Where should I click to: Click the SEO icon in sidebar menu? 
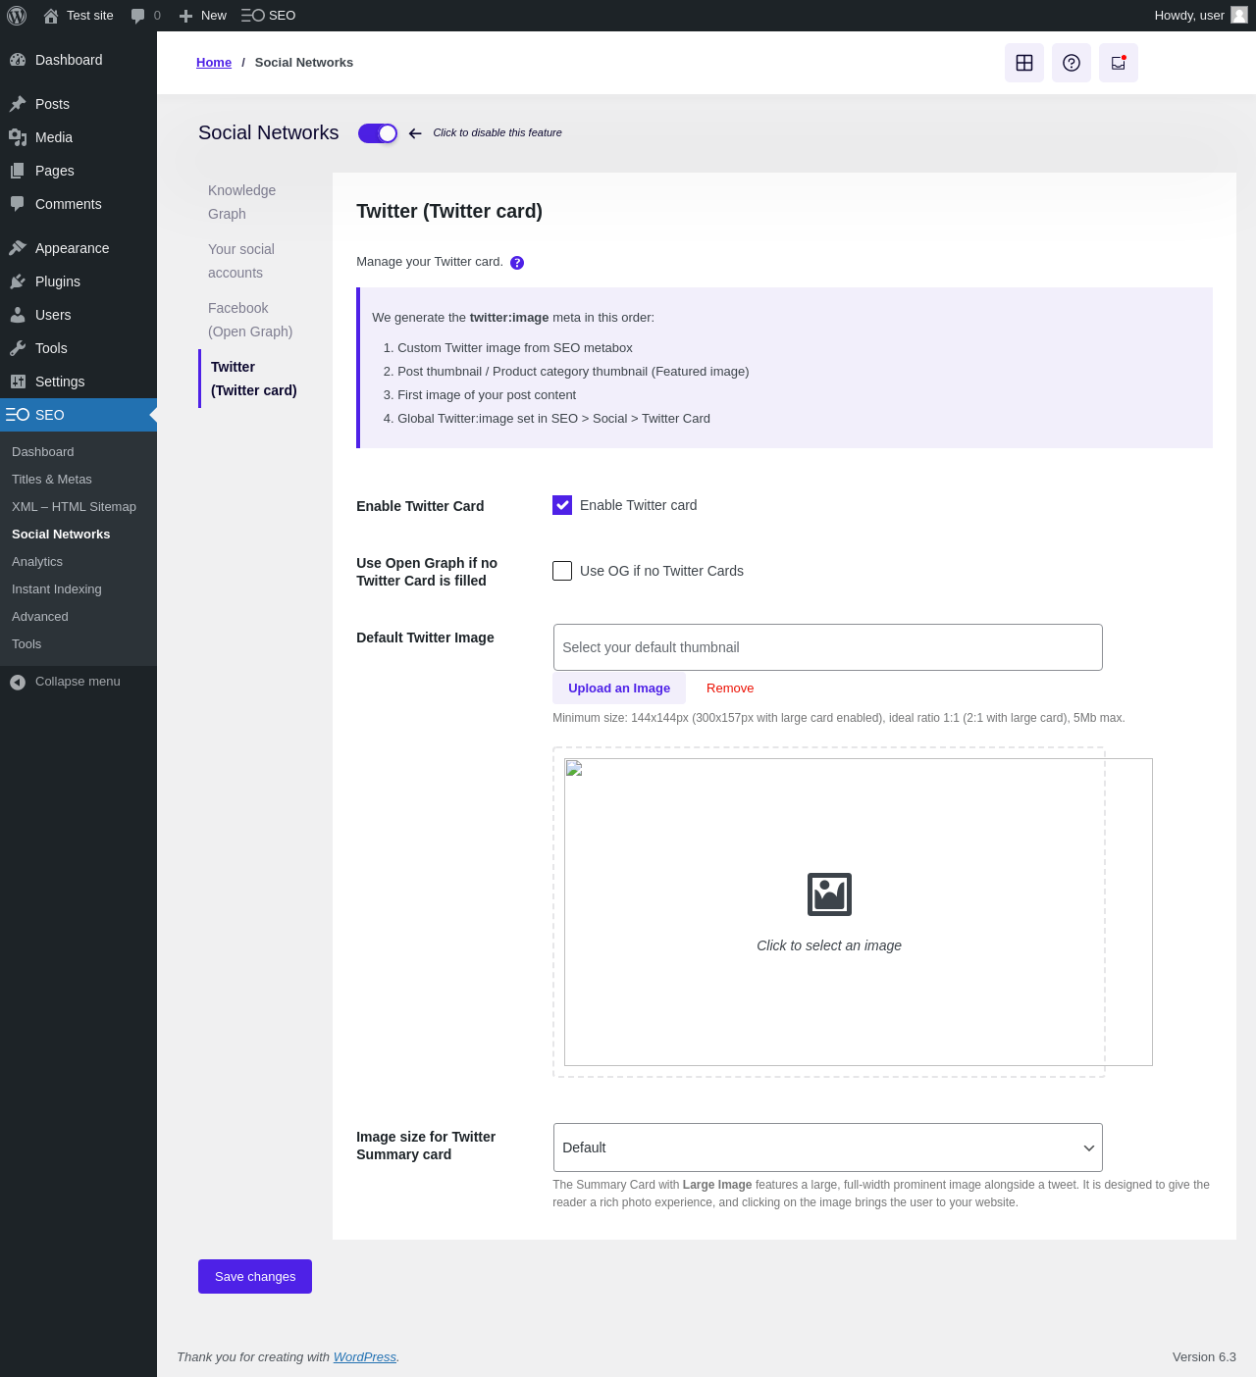click(x=18, y=415)
